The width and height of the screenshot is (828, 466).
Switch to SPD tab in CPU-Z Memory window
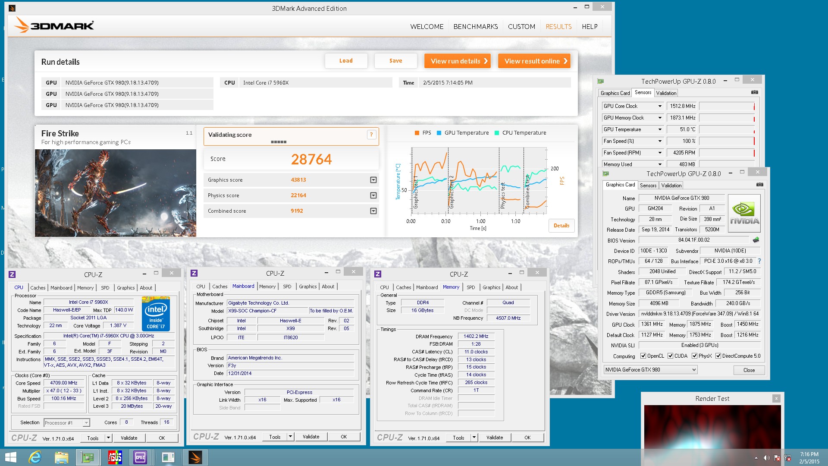coord(471,287)
